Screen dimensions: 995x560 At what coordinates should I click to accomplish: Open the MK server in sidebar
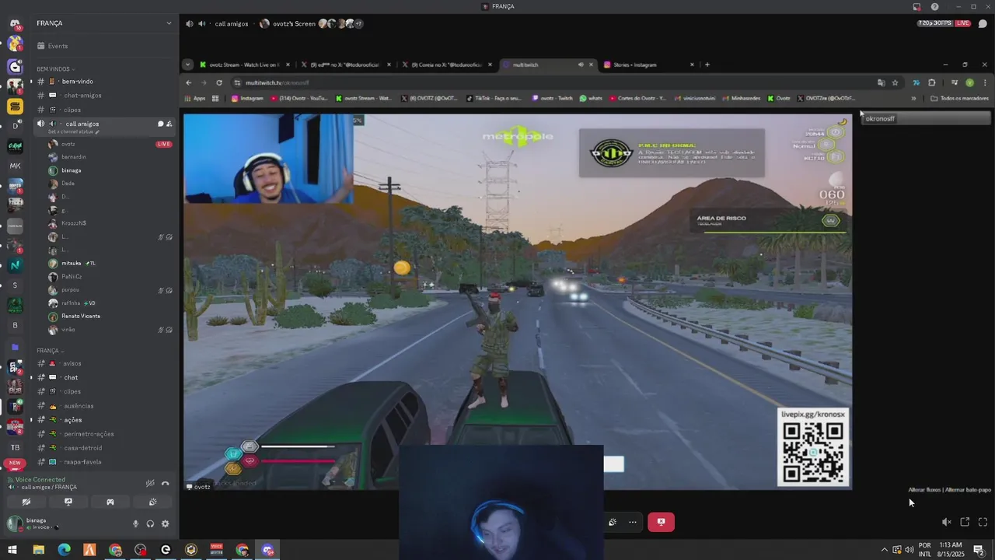(x=15, y=166)
